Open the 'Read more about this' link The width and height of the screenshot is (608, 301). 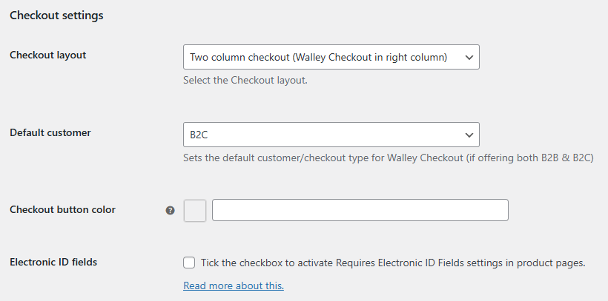coord(234,285)
